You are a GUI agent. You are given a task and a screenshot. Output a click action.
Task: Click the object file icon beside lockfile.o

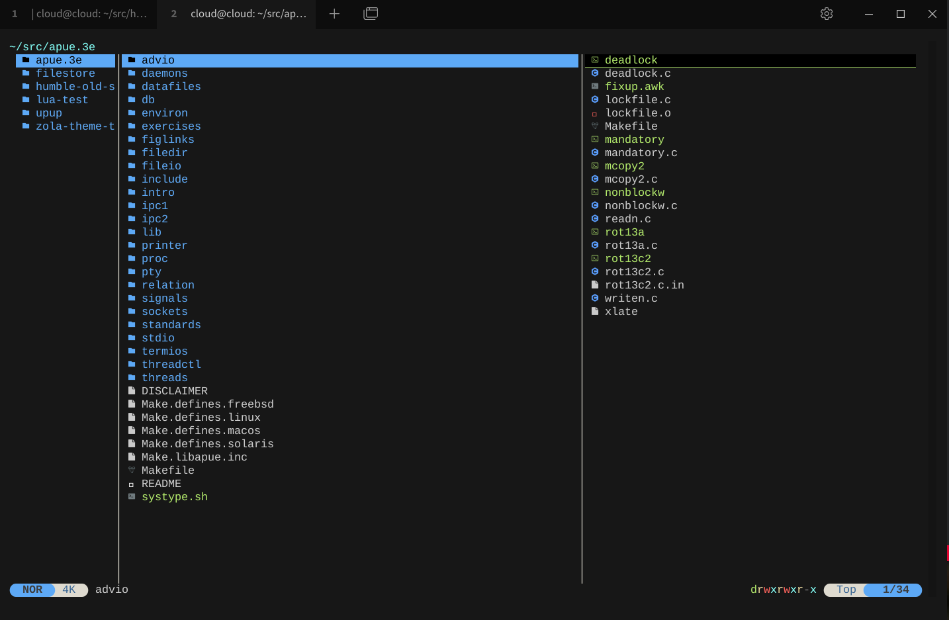coord(595,114)
